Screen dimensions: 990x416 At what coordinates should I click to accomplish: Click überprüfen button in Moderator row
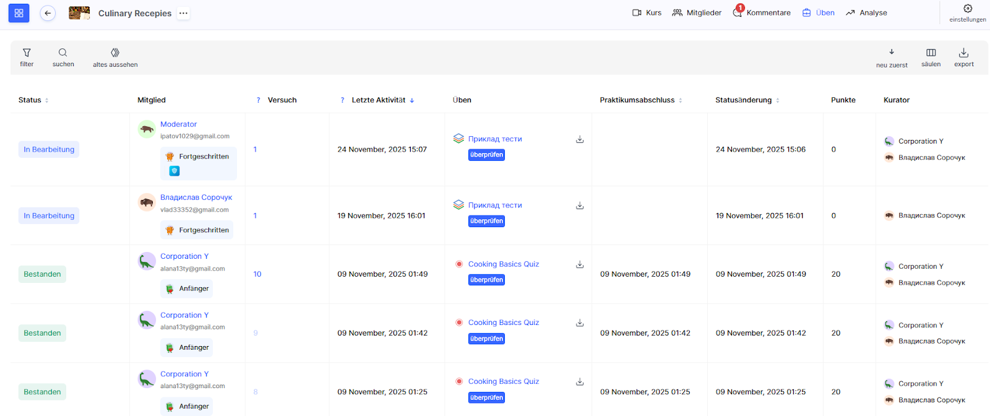coord(486,155)
